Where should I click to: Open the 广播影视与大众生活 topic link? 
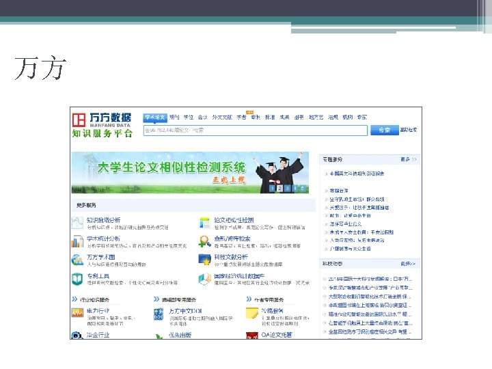(x=350, y=249)
